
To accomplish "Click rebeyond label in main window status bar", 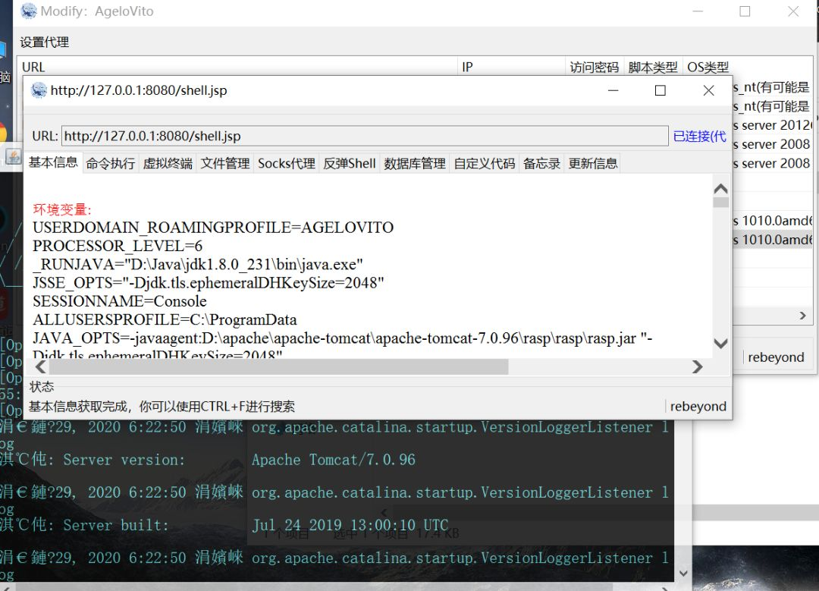I will 776,357.
